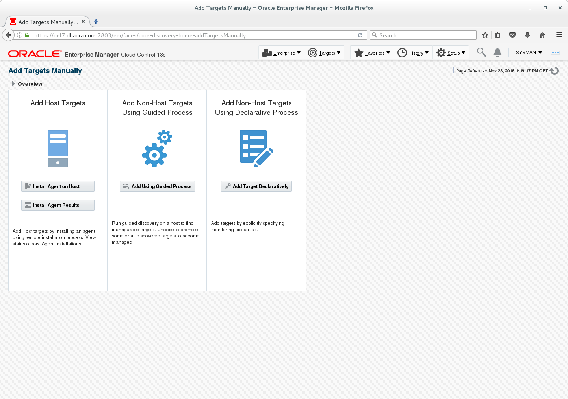Screen dimensions: 568x399
Task: Open the Setup menu
Action: click(x=451, y=53)
